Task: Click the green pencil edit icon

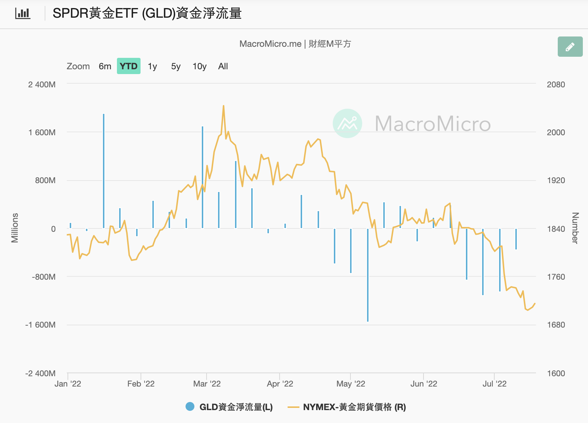Action: [570, 47]
